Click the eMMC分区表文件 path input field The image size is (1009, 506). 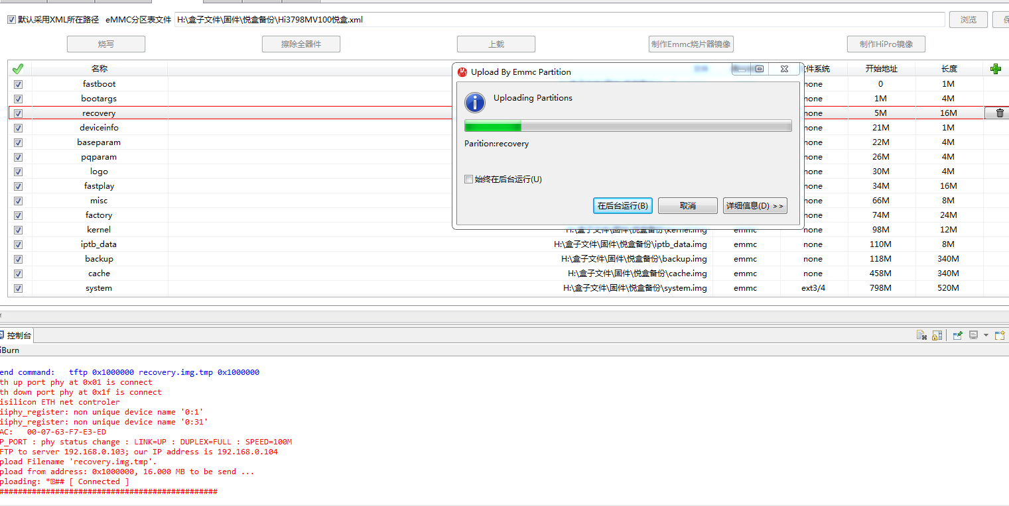[559, 20]
